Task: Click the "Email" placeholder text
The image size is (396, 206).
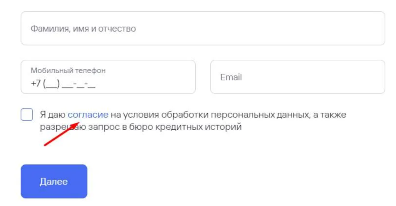Action: [231, 77]
